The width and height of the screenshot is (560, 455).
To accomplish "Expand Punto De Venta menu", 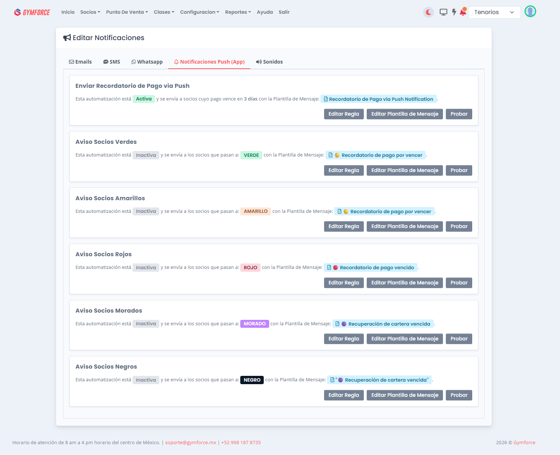I will (127, 12).
